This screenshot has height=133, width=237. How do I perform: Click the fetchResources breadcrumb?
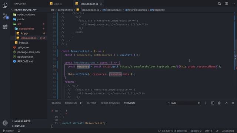coord(136,10)
